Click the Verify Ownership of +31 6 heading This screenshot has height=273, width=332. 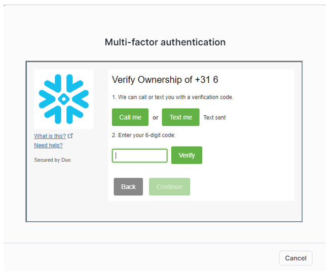tap(165, 80)
